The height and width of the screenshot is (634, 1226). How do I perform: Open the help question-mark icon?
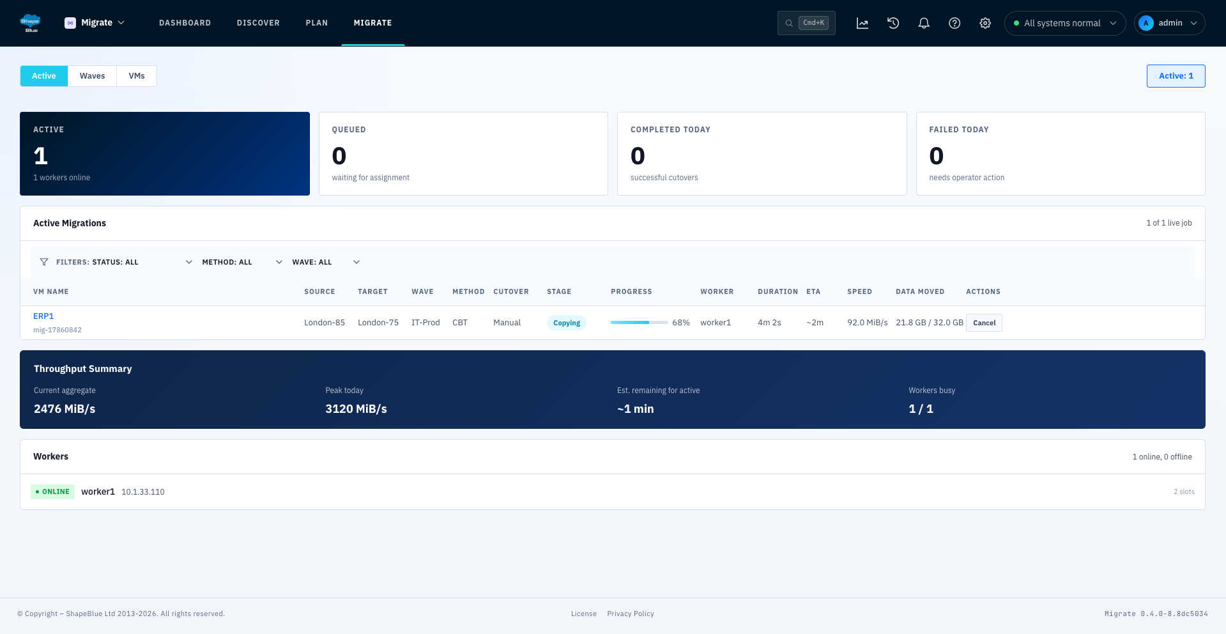[x=954, y=23]
